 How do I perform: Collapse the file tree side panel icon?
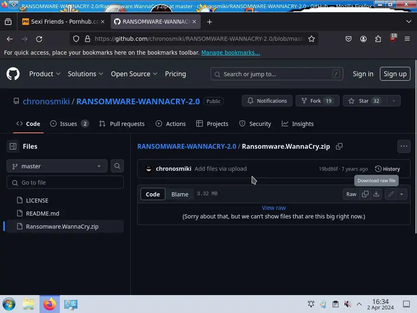click(x=13, y=146)
